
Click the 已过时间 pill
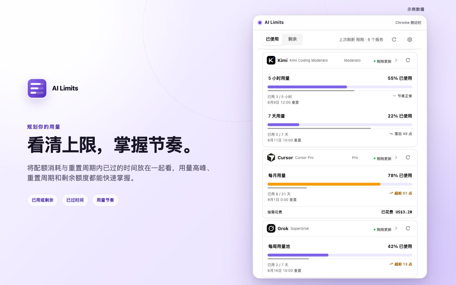75,200
